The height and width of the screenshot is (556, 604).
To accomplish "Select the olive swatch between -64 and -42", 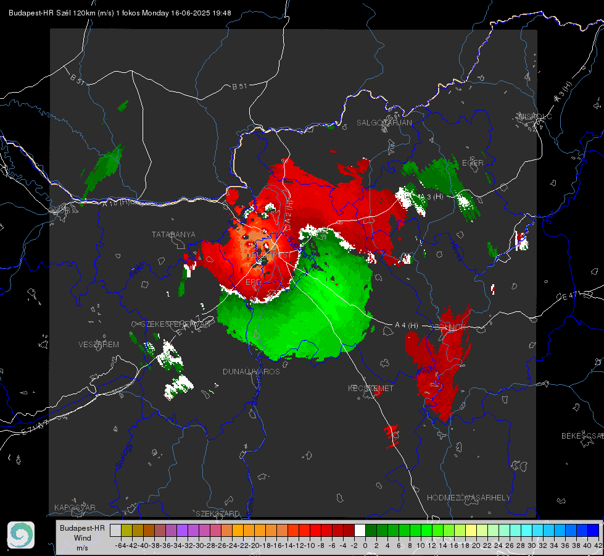I will tap(126, 530).
